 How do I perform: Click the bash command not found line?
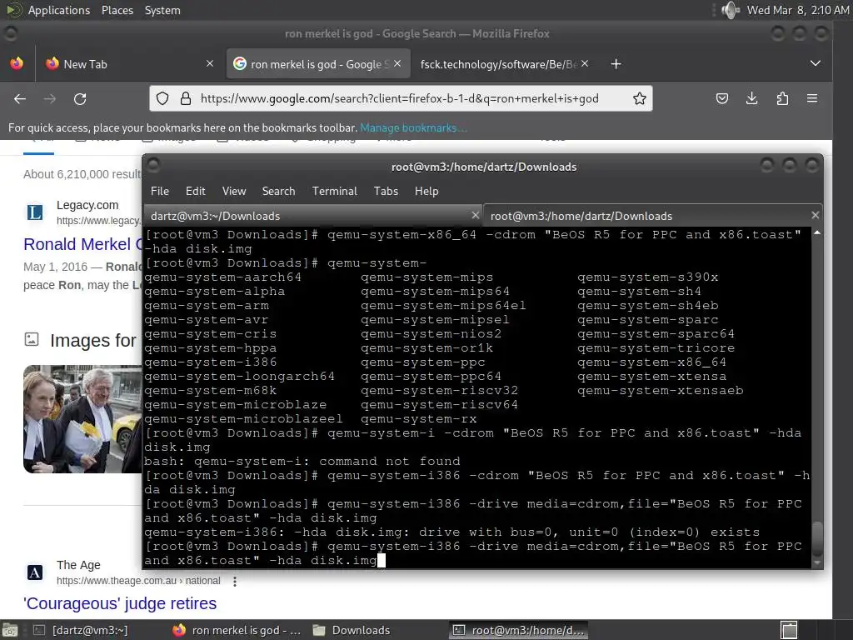[302, 461]
